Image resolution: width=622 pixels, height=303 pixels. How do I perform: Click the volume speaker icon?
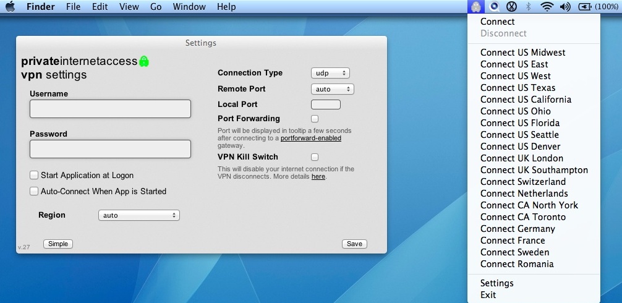point(564,7)
